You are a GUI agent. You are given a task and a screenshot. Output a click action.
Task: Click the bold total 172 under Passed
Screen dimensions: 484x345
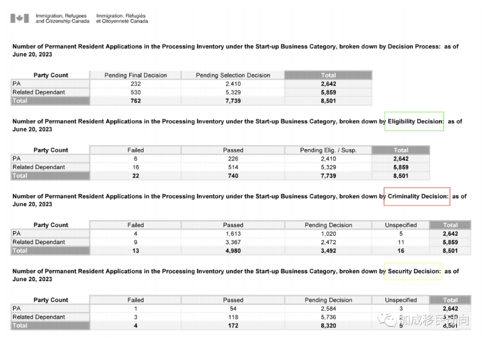233,326
